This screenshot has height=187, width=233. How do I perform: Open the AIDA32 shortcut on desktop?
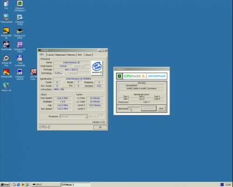(x=20, y=74)
